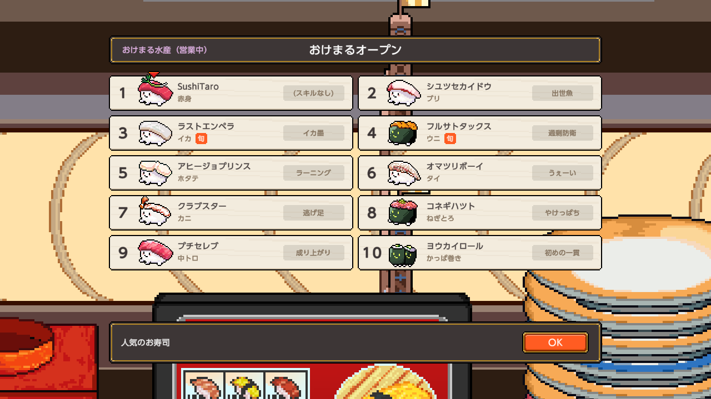The image size is (711, 399).
Task: Click the クラブスター crab sushi icon
Action: [x=154, y=212]
